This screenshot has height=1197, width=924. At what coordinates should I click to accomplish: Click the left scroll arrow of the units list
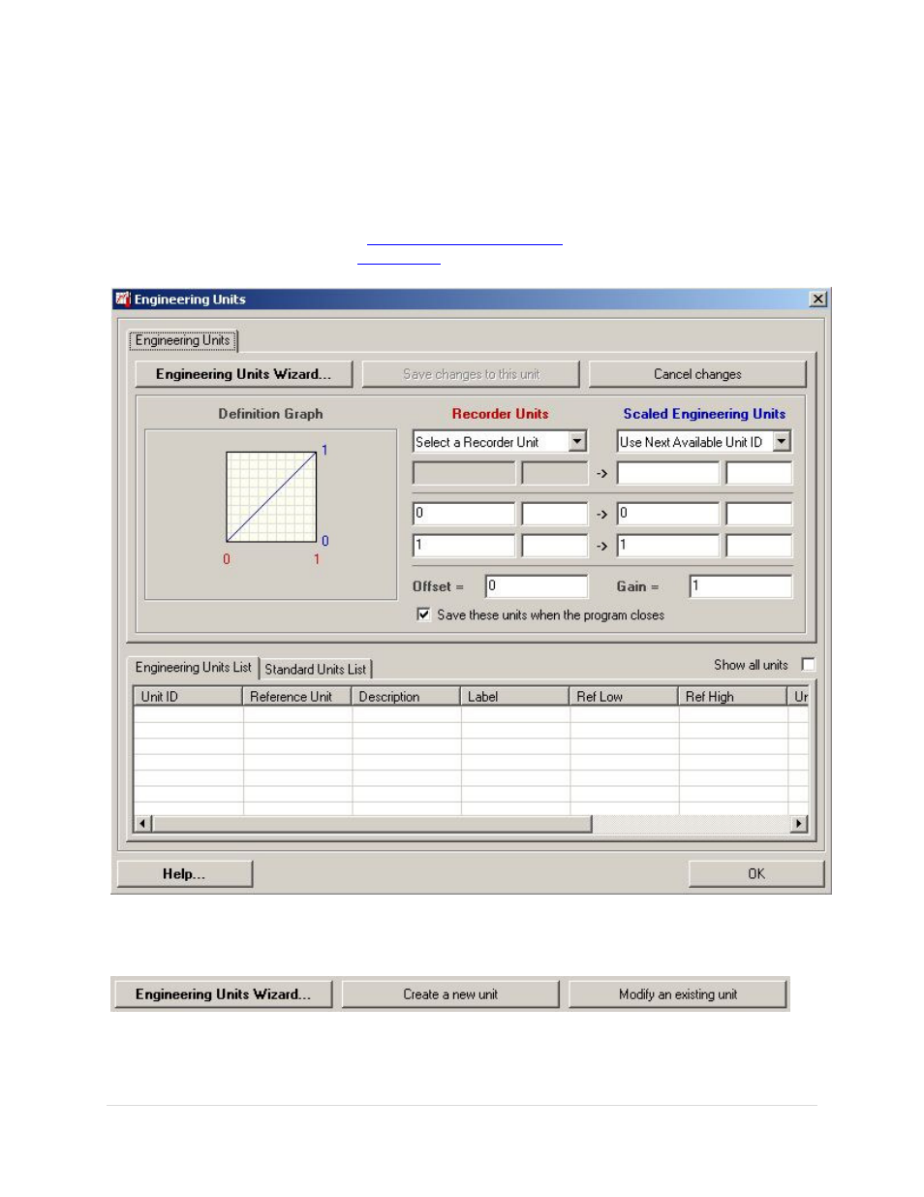pyautogui.click(x=143, y=824)
